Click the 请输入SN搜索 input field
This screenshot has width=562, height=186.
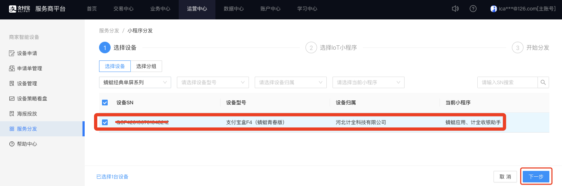(507, 82)
